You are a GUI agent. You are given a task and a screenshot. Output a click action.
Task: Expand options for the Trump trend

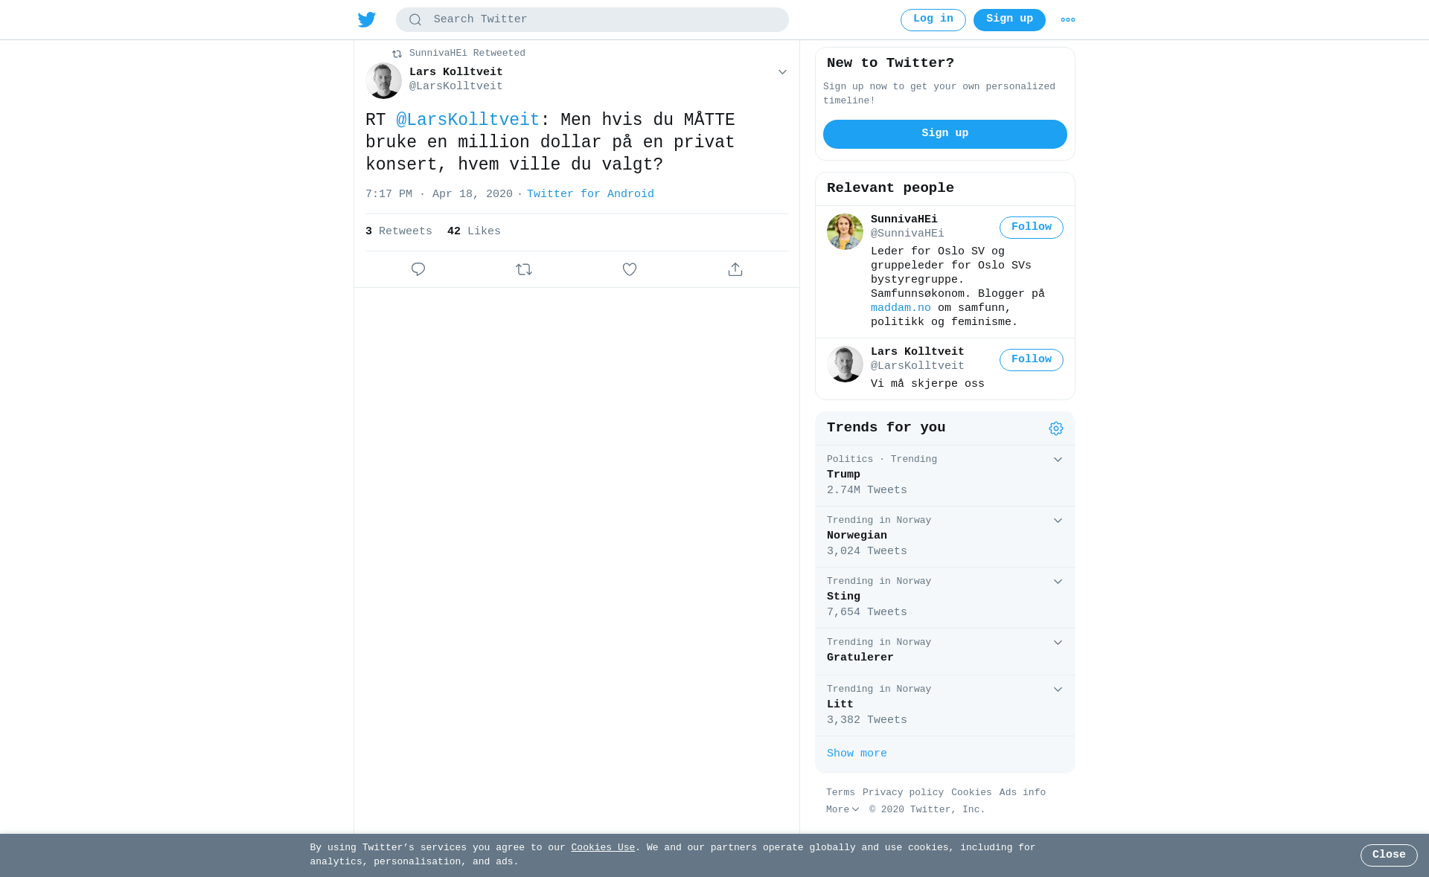click(1058, 460)
